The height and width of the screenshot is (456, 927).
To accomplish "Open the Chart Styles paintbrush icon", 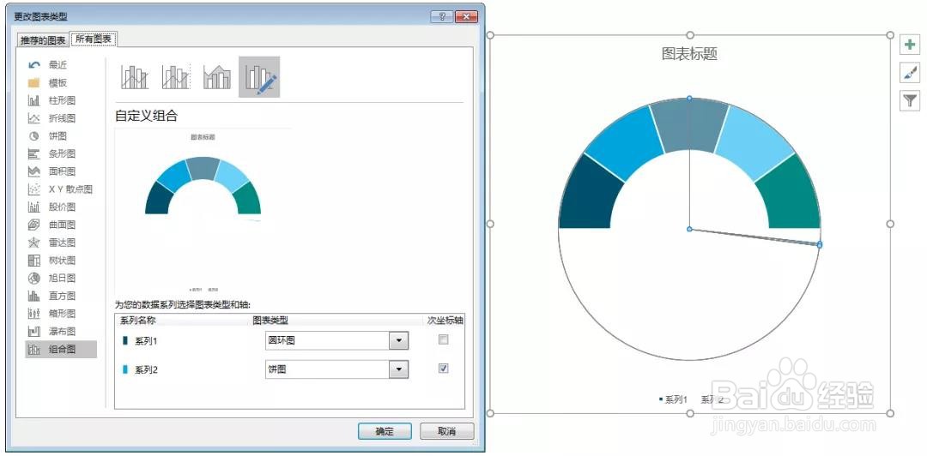I will pyautogui.click(x=910, y=73).
